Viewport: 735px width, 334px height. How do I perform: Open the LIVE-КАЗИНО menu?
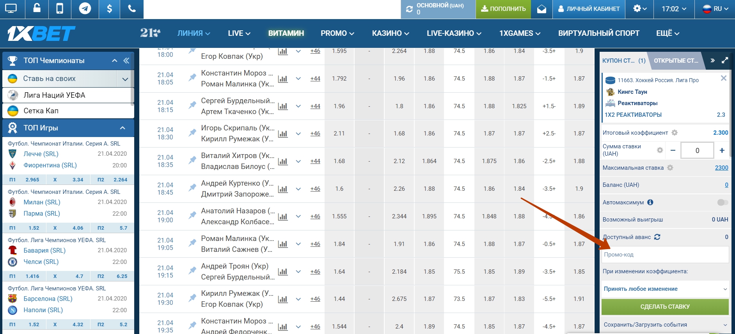454,33
